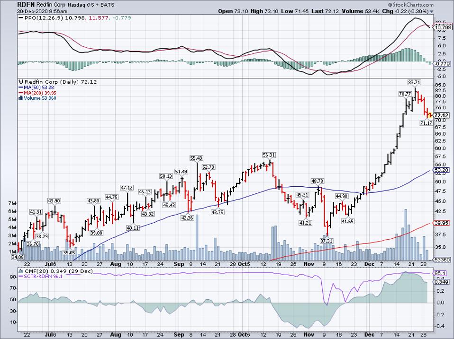Click the Last 72.12 value in header

click(x=324, y=11)
